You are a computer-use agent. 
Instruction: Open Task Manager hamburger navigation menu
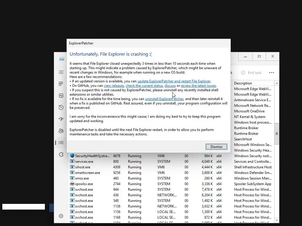click(61, 72)
